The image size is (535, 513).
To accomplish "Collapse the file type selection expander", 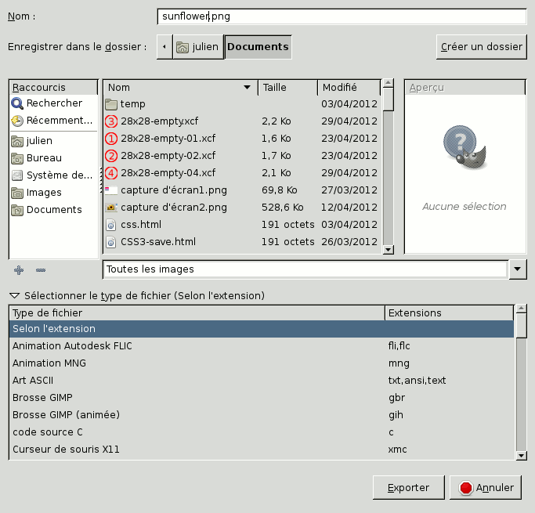I will click(15, 296).
